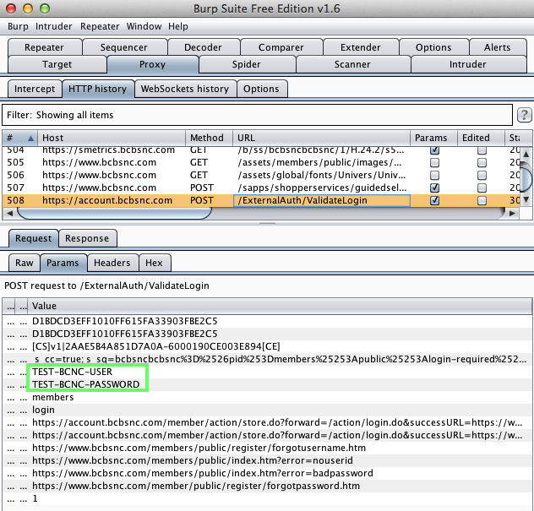
Task: Toggle Edited checkbox for request 506
Action: pos(482,175)
